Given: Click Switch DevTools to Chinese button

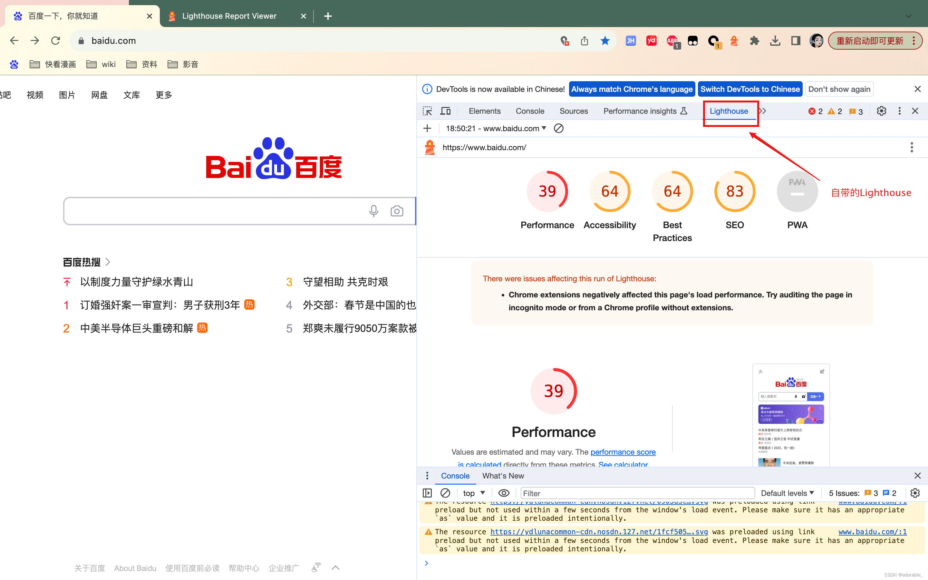Looking at the screenshot, I should pyautogui.click(x=750, y=89).
